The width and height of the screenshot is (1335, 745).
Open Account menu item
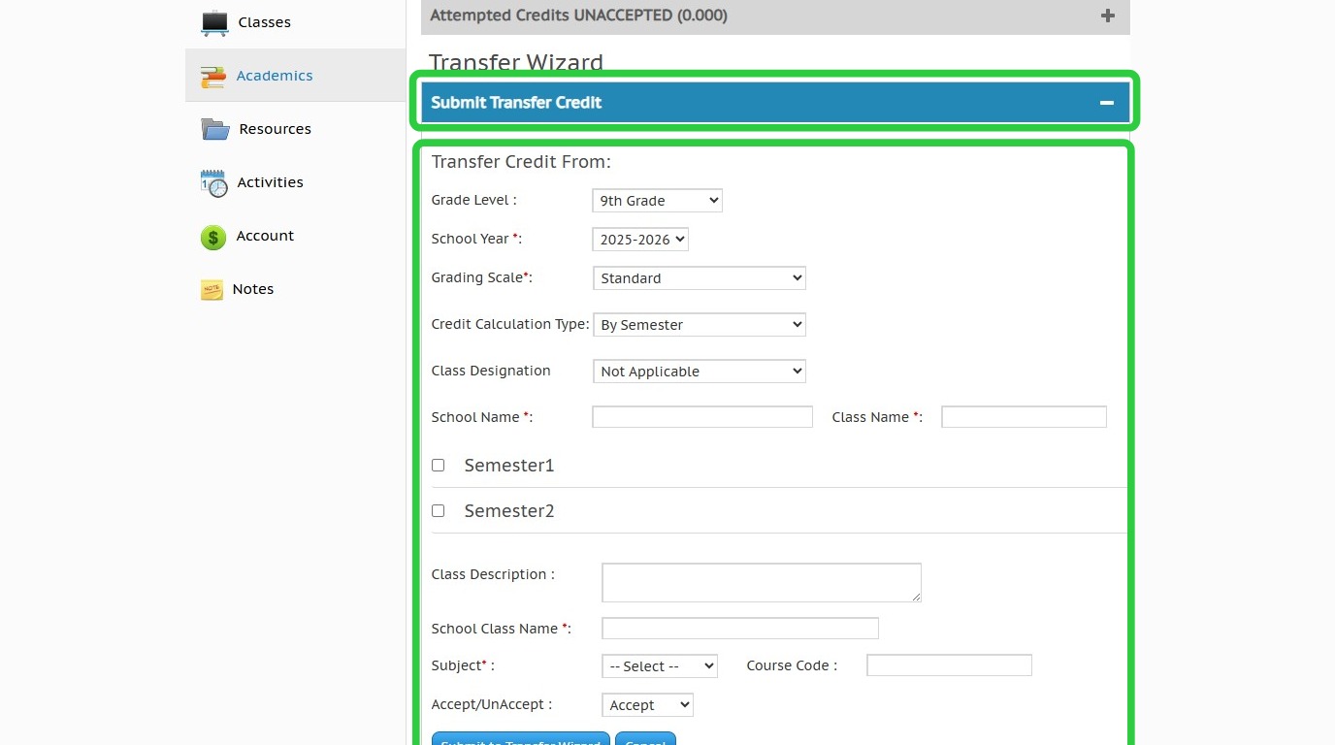(265, 236)
